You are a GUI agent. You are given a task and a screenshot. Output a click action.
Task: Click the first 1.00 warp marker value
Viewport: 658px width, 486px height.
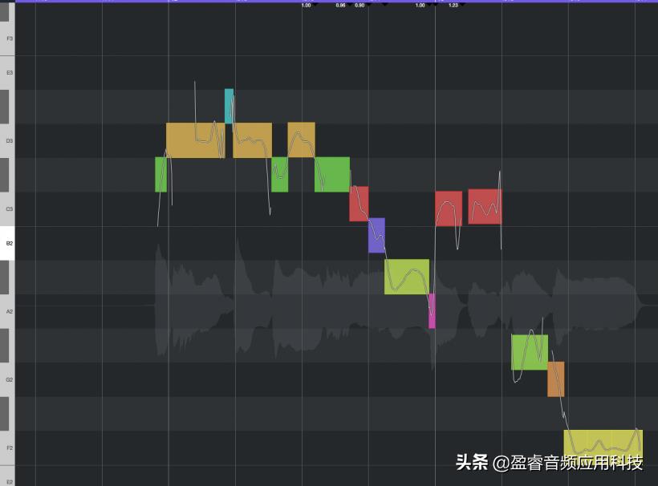tap(306, 6)
